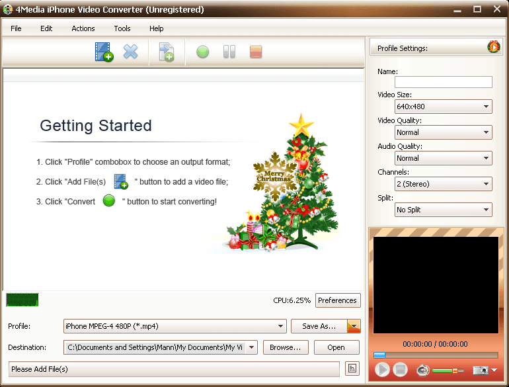The width and height of the screenshot is (509, 387).
Task: Click the "CPU:6.25%" text
Action: [x=292, y=300]
